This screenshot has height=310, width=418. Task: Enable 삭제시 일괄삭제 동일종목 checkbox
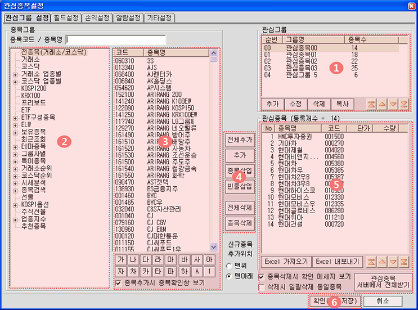click(x=262, y=287)
